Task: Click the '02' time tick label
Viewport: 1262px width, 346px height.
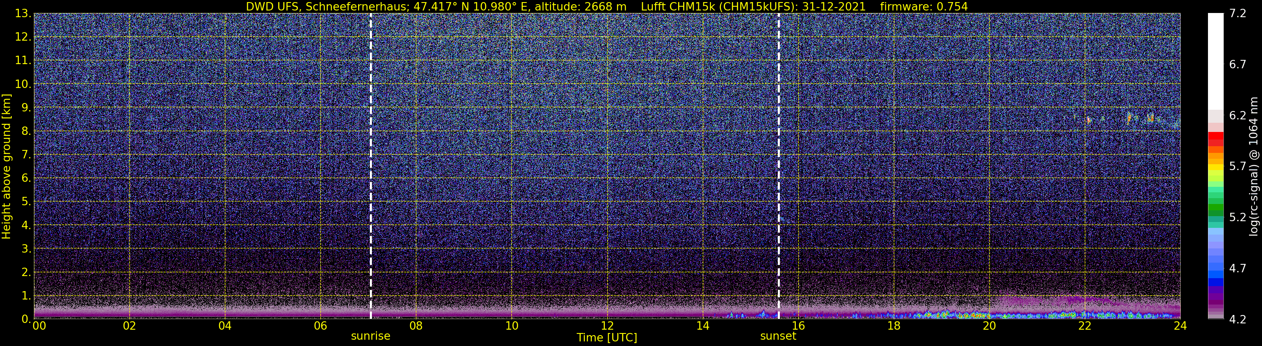Action: [x=129, y=326]
